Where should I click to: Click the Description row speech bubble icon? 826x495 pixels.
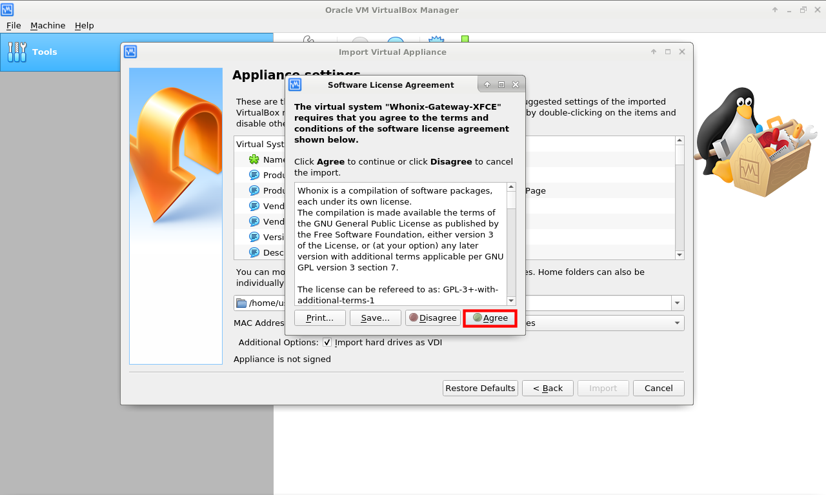tap(254, 252)
